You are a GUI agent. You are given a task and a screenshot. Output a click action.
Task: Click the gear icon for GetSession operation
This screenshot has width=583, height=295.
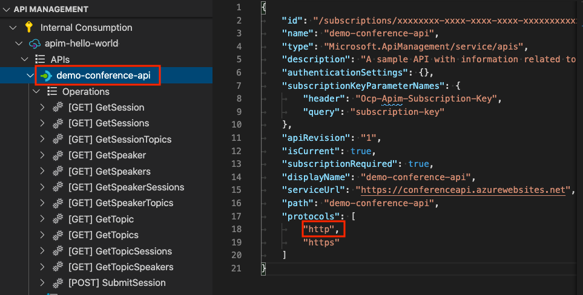[58, 108]
